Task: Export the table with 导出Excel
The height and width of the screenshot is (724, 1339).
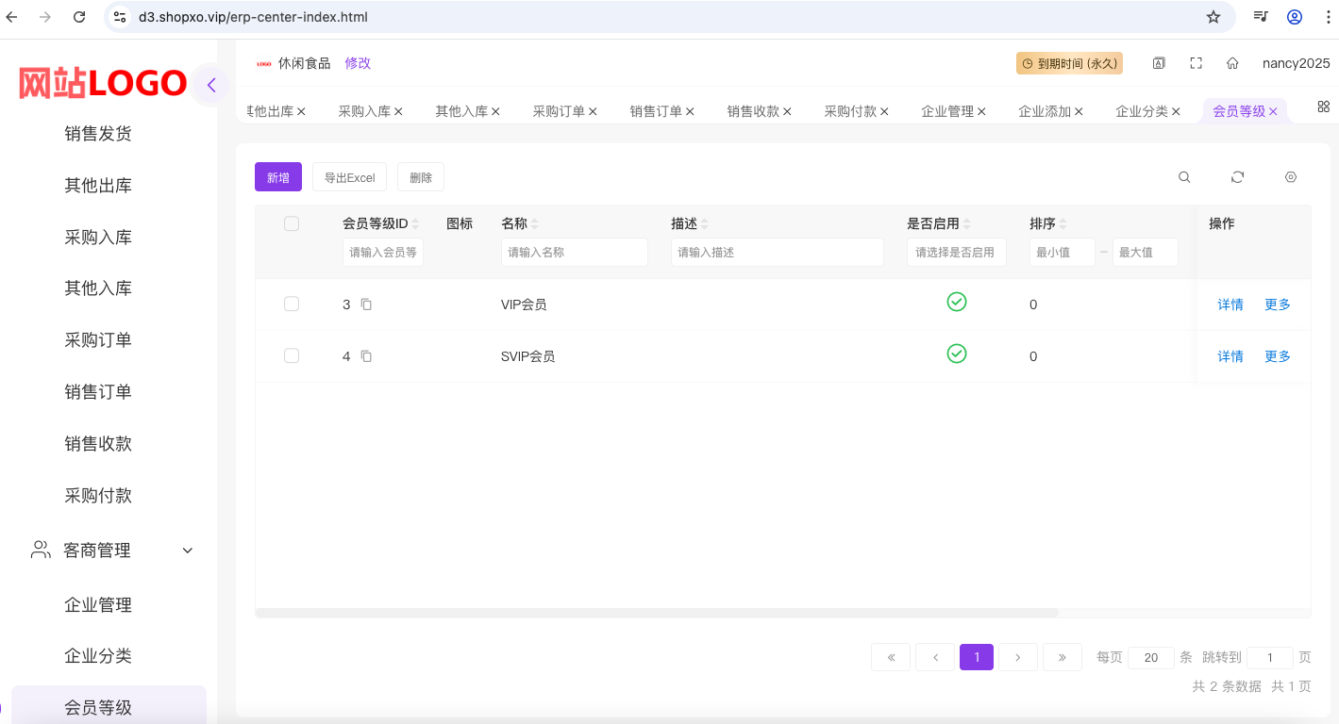Action: coord(350,177)
